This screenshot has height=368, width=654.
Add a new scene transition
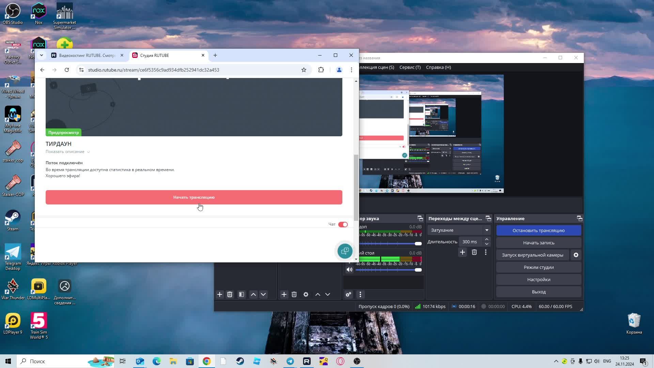click(462, 252)
